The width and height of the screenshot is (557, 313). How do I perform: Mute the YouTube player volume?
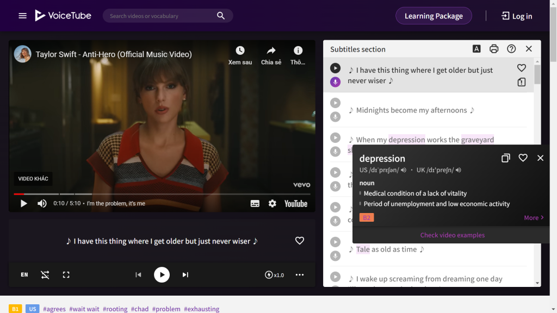tap(42, 203)
